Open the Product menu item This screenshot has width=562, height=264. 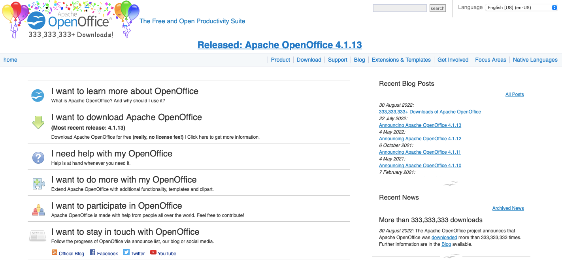[x=281, y=60]
